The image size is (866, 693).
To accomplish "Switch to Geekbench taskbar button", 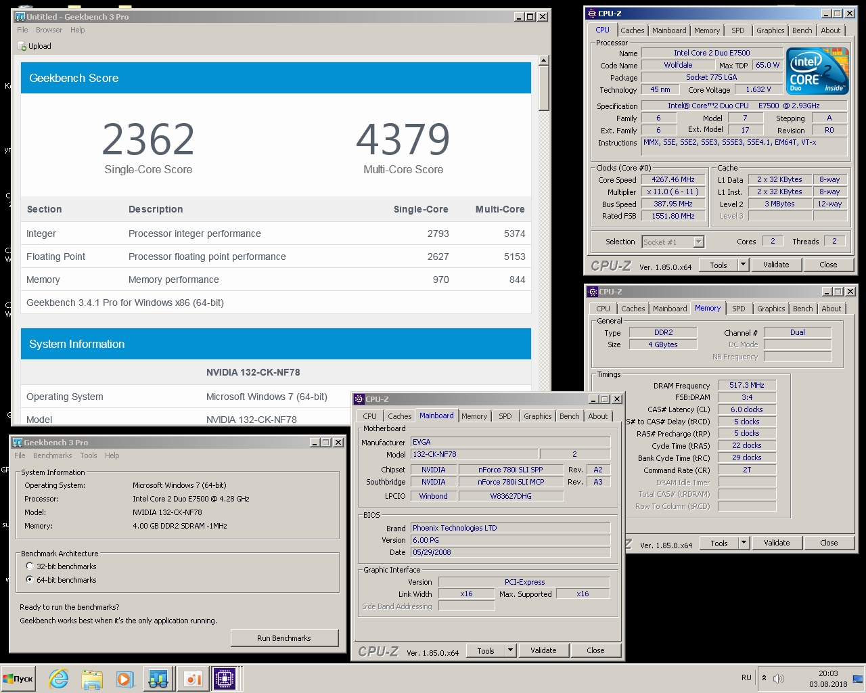I will 158,679.
